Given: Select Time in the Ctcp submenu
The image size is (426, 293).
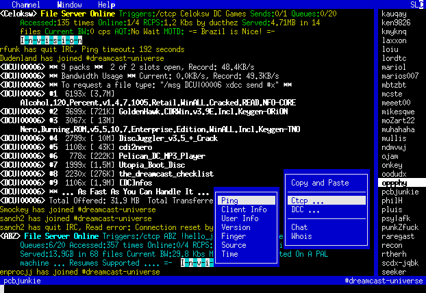Looking at the screenshot, I should pos(229,254).
